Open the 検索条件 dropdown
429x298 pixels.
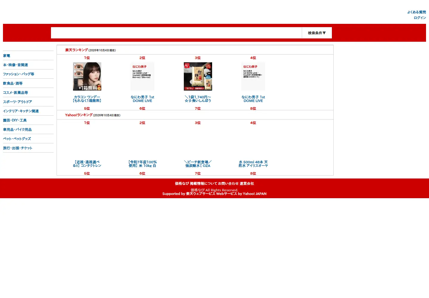[x=317, y=33]
